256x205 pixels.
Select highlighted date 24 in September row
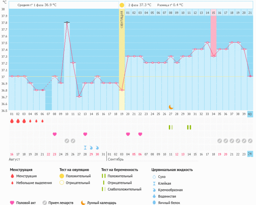(x=250, y=154)
